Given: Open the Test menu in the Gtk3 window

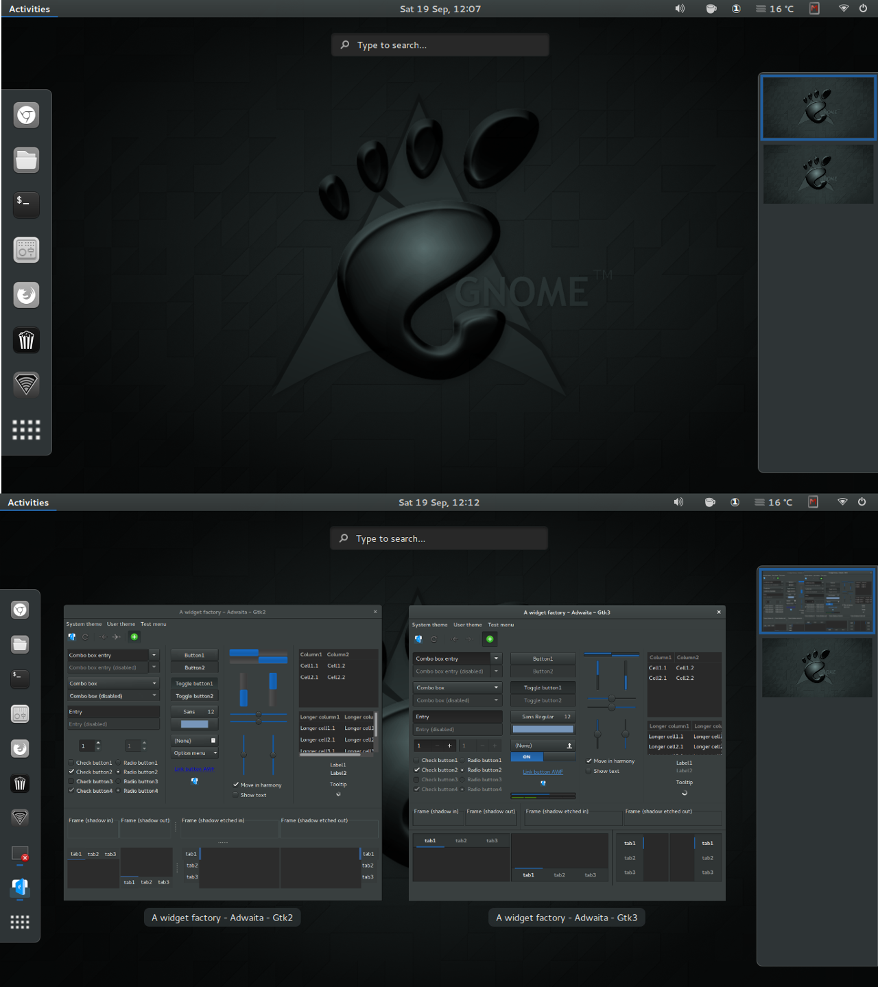Looking at the screenshot, I should pyautogui.click(x=501, y=625).
